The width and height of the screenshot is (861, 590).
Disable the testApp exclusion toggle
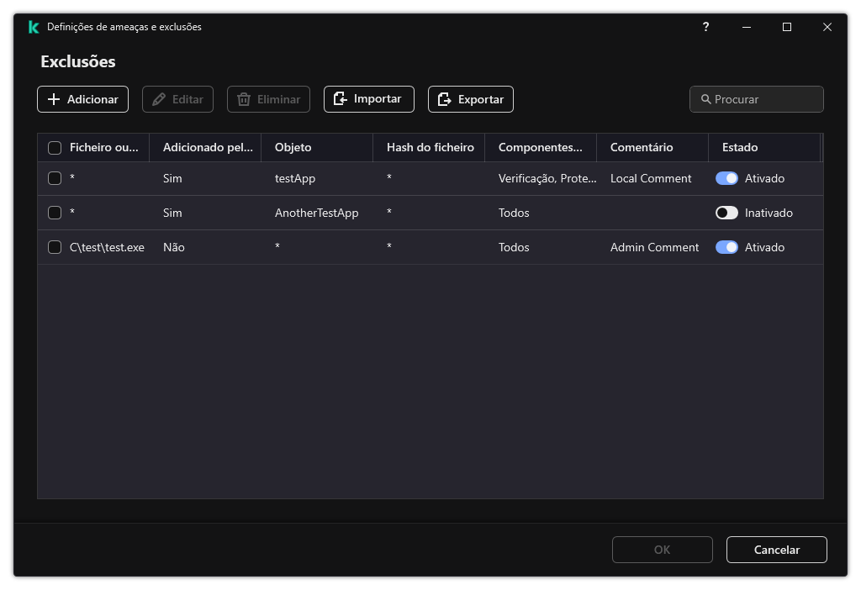coord(726,178)
